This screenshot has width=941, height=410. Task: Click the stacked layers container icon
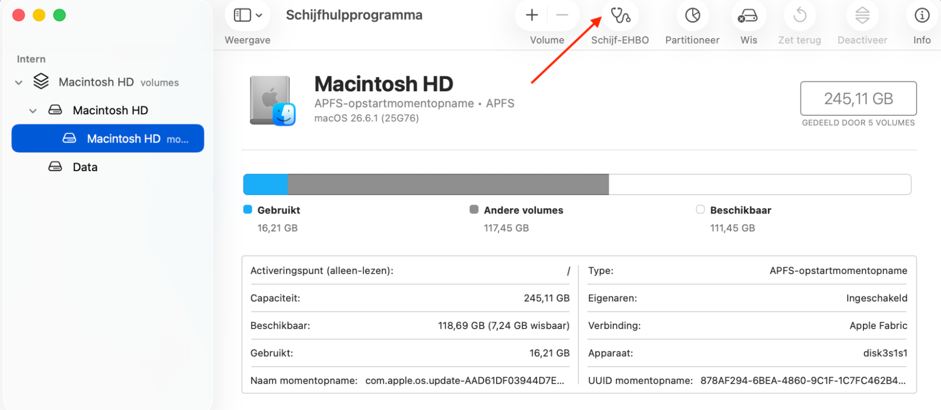coord(41,81)
